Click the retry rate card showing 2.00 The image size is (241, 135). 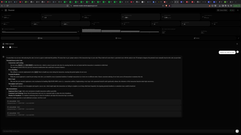click(181, 17)
